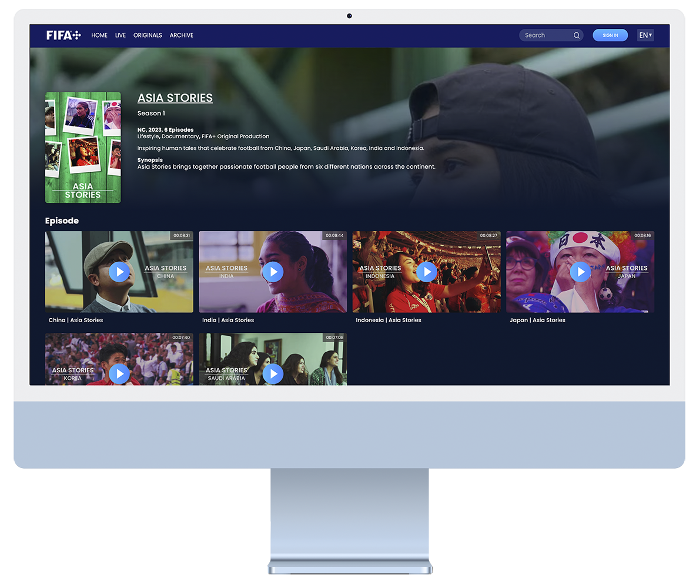Click the 'Lifestyle, Documentary, FIFA+ Original Production' text
The width and height of the screenshot is (696, 588).
[x=203, y=136]
